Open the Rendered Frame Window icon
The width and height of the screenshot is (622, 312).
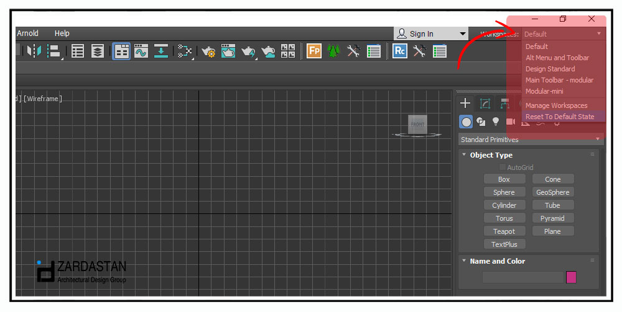228,51
